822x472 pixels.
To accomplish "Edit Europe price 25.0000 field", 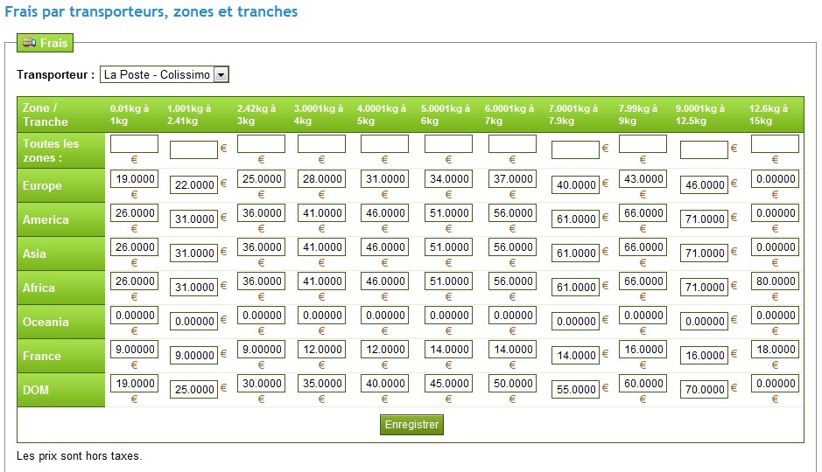I will 261,178.
